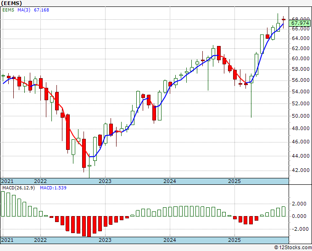This screenshot has width=312, height=251.
Task: Click the 48.000 price axis label
Action: coord(301,128)
